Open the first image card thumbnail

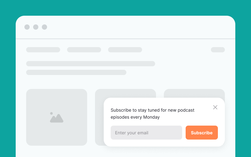click(x=57, y=117)
